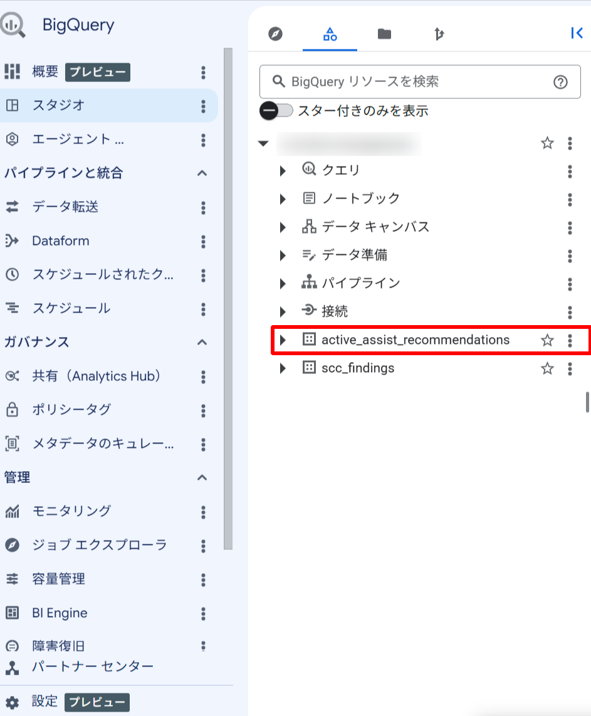Open the git repository tab
This screenshot has height=716, width=591.
coord(439,34)
